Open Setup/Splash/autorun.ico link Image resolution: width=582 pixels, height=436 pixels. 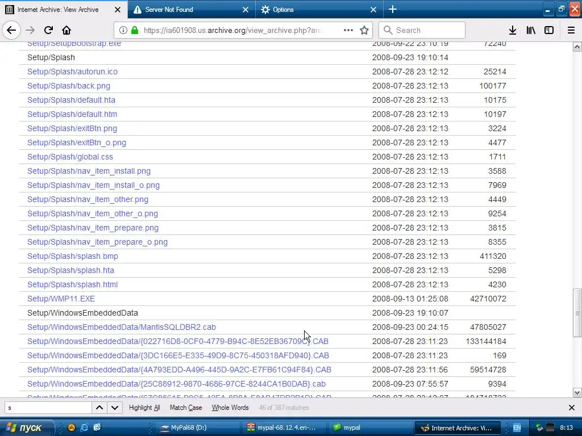(72, 72)
